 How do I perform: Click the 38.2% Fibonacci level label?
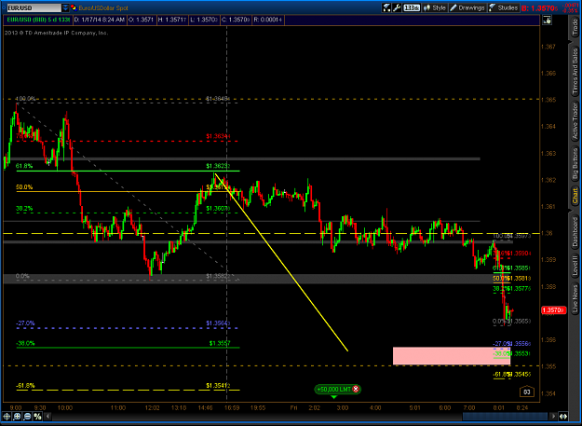click(24, 209)
